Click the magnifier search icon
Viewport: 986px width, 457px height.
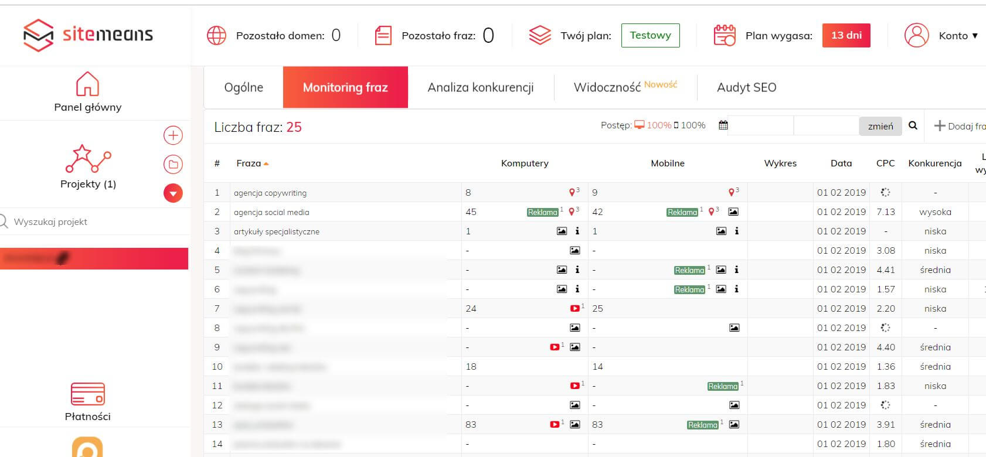coord(913,125)
